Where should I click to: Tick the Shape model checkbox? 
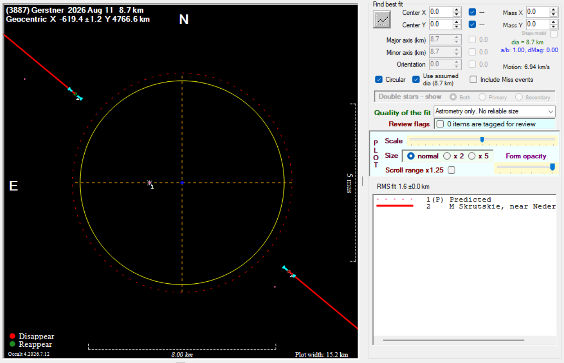[554, 34]
